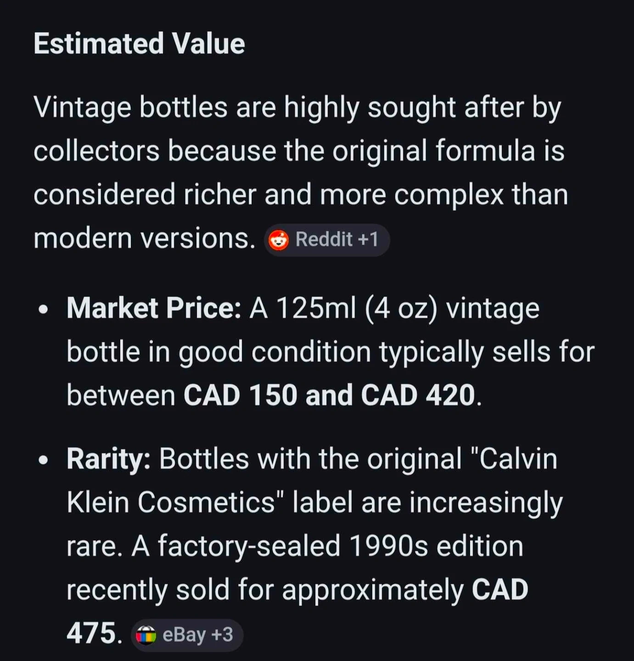Select the "CAD 150 and CAD 420" price range

(x=329, y=395)
